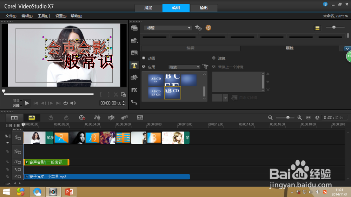
Task: Jump to the start of clip
Action: coord(35,103)
